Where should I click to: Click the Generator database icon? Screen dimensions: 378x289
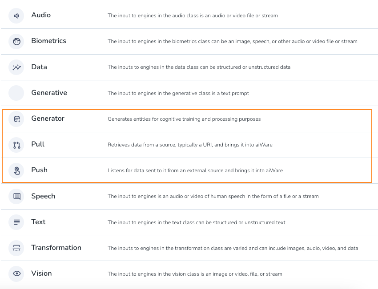click(x=16, y=119)
